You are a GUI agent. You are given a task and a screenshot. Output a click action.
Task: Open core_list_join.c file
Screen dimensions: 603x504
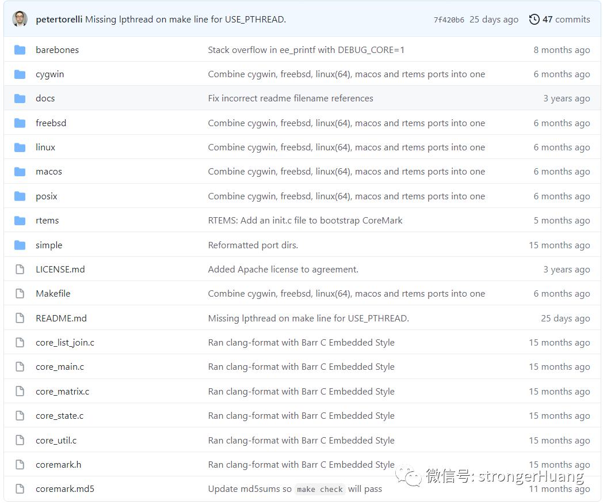(x=65, y=342)
